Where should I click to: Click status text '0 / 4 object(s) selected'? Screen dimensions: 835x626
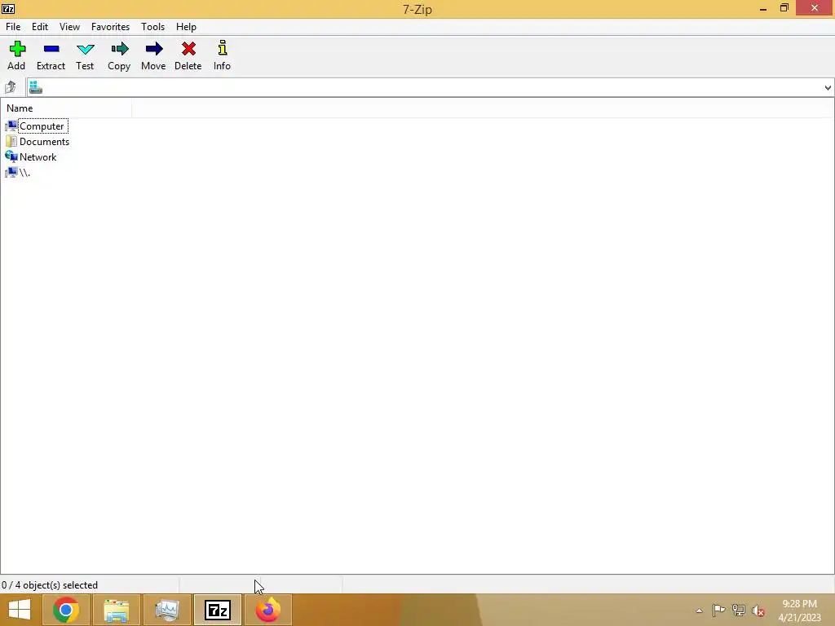pos(50,585)
